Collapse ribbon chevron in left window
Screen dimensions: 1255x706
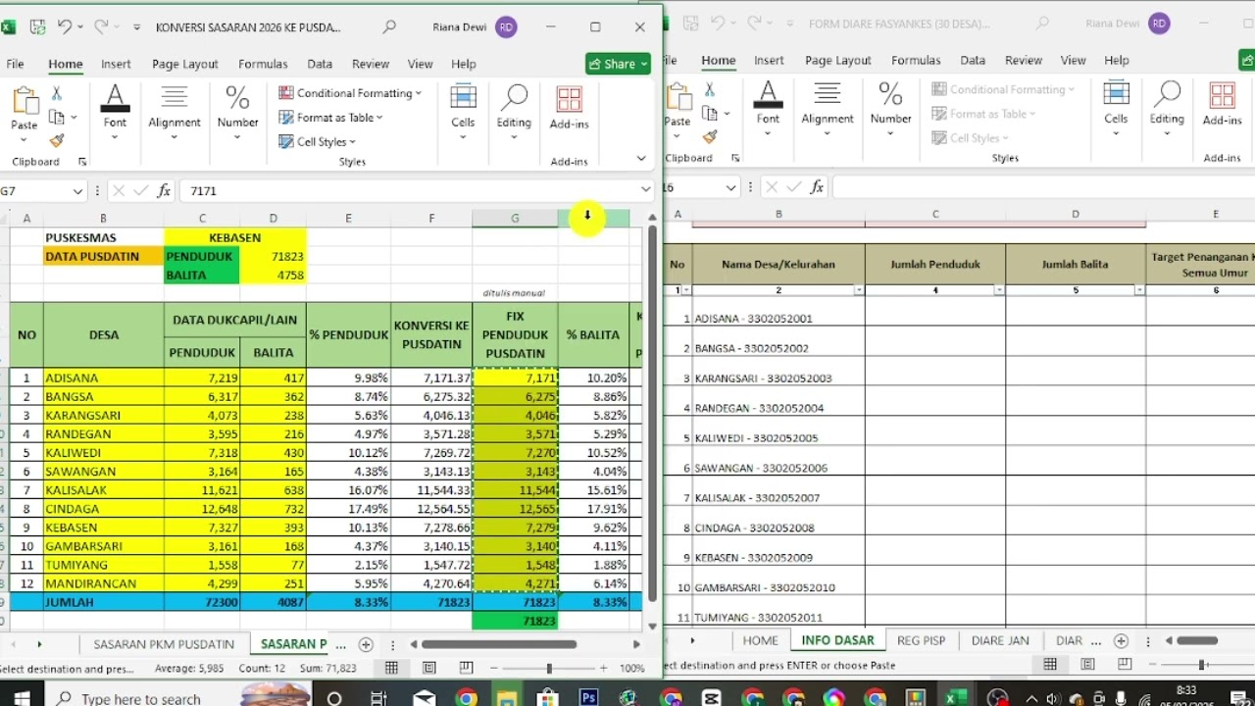click(x=641, y=158)
